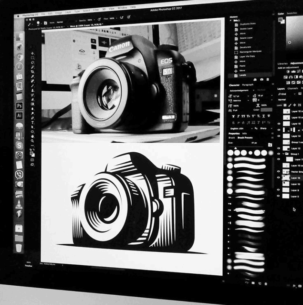The width and height of the screenshot is (303, 305).
Task: Click the Duplicate State history entry
Action: (x=248, y=24)
